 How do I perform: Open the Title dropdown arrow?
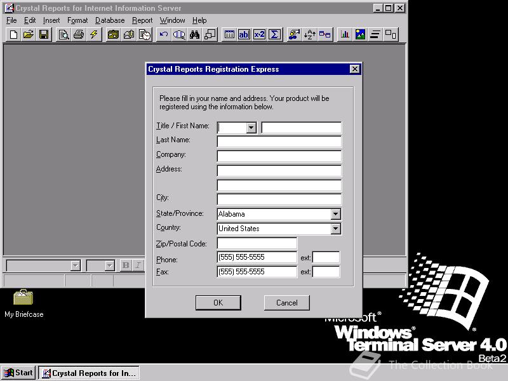click(x=251, y=128)
